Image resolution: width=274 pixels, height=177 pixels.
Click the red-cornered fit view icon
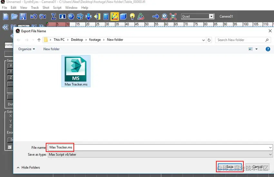(x=173, y=16)
